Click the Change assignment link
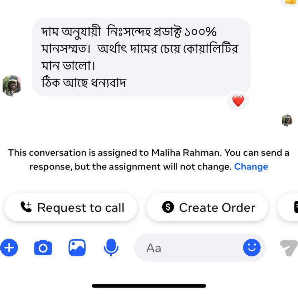Image resolution: width=298 pixels, height=294 pixels. pos(251,167)
